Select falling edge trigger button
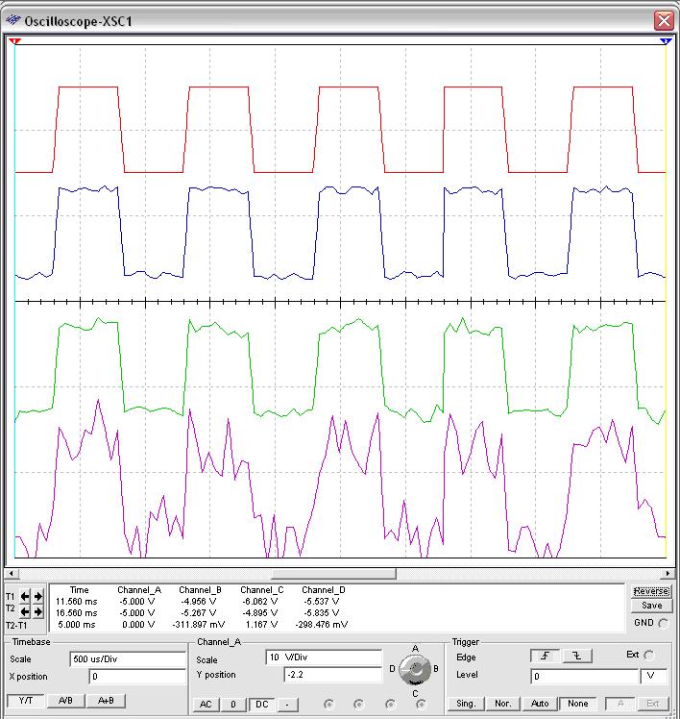The height and width of the screenshot is (719, 680). (x=576, y=656)
